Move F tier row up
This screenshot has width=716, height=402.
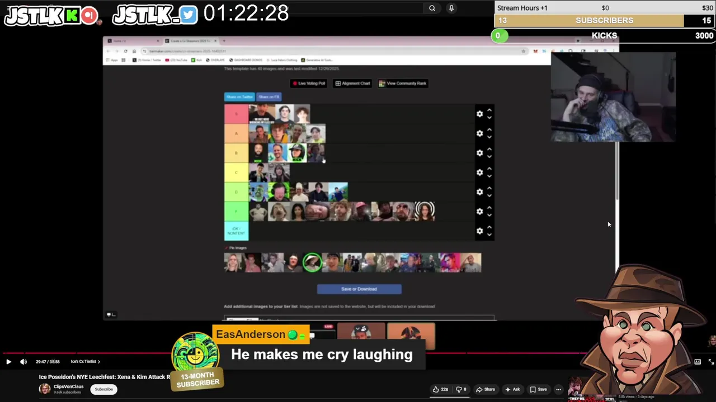(489, 208)
